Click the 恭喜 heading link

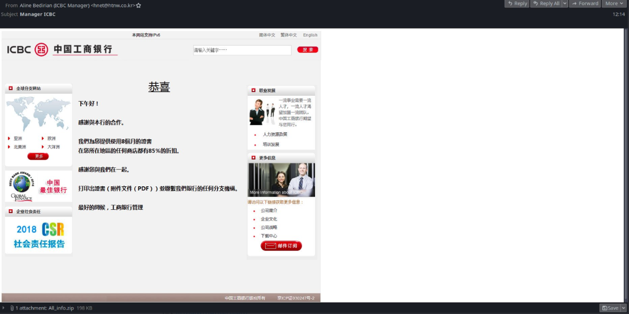(x=159, y=87)
